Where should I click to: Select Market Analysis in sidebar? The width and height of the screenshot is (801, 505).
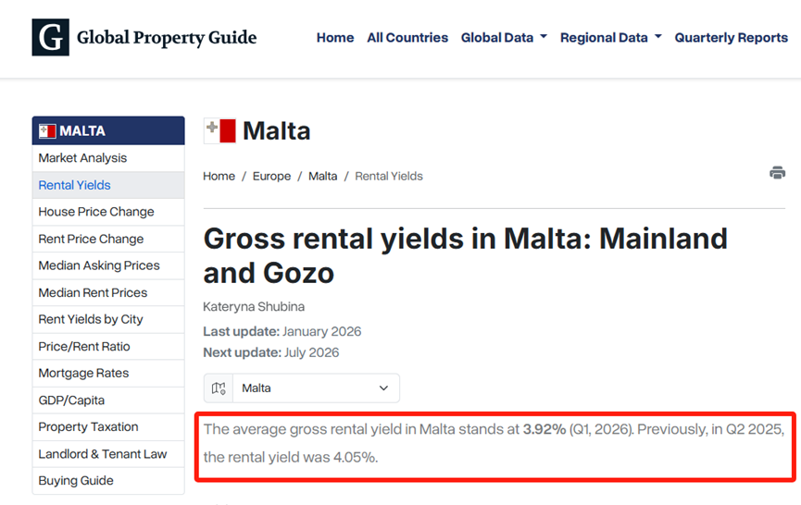(82, 158)
